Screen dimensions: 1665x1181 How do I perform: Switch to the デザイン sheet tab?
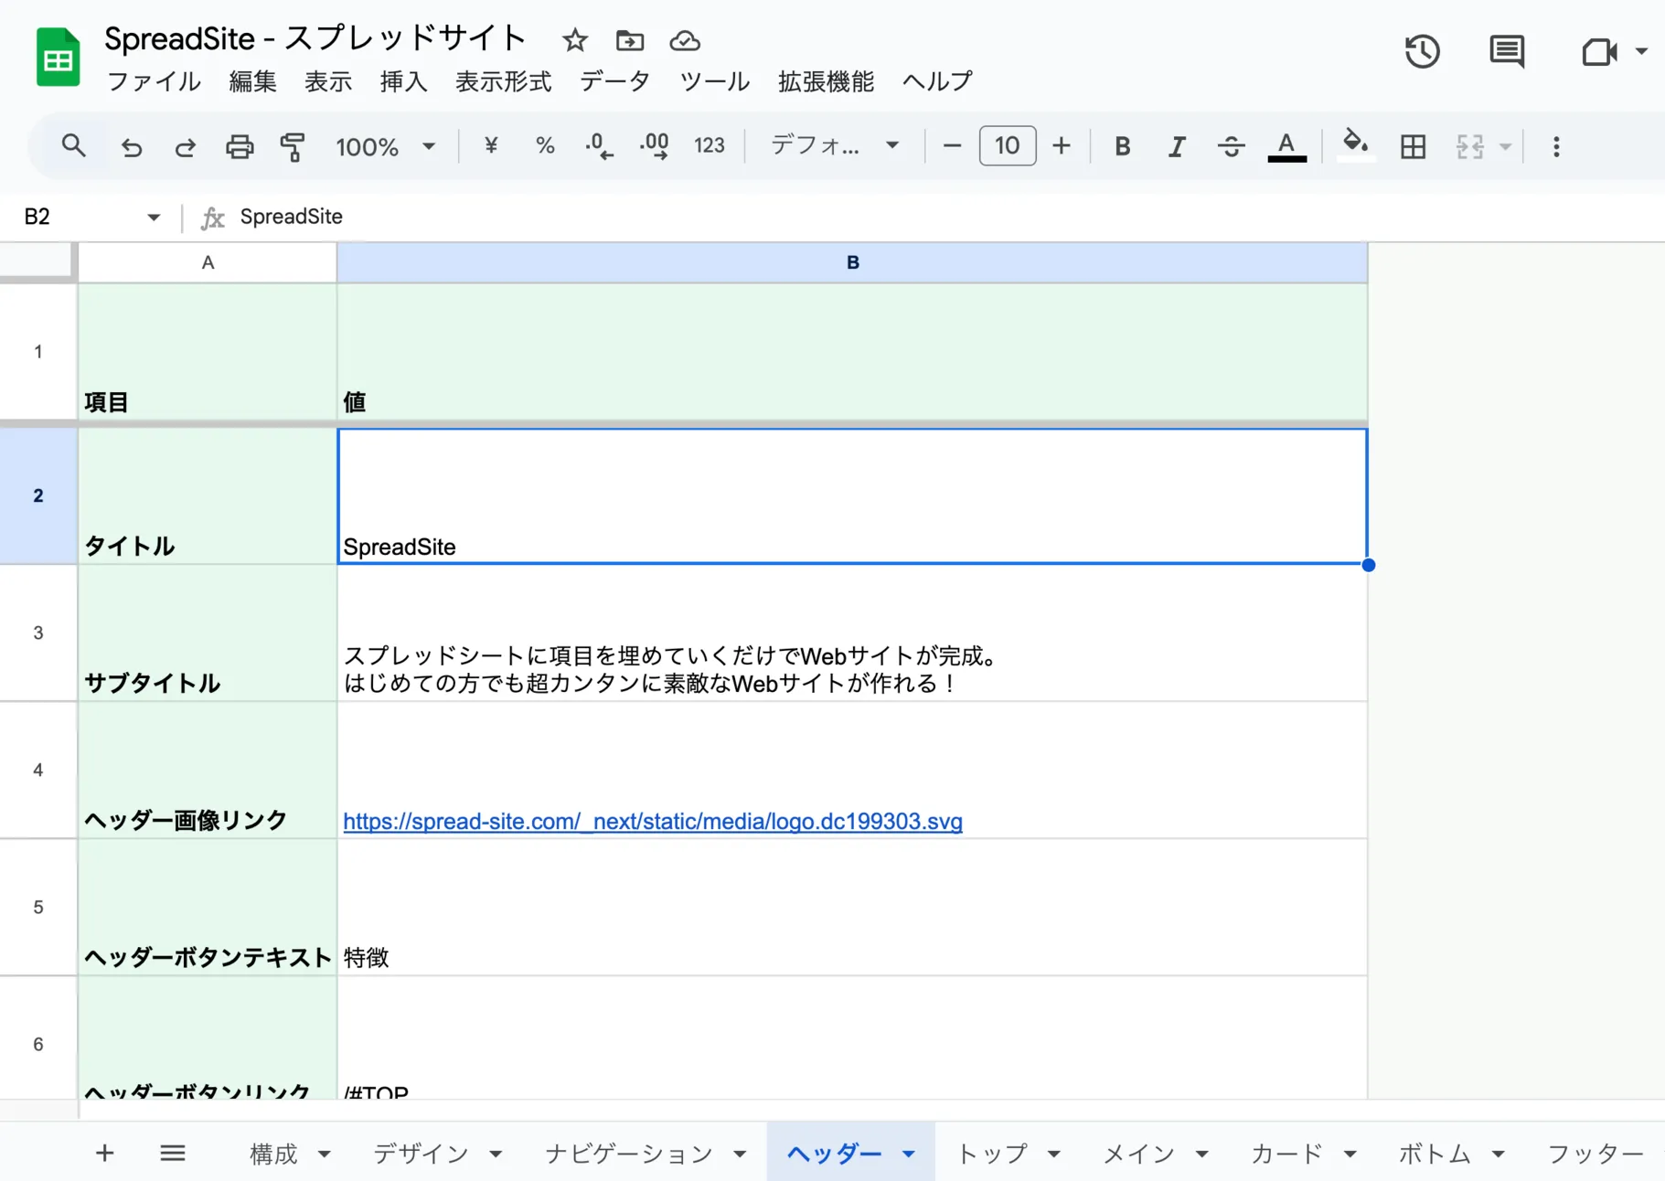(421, 1154)
